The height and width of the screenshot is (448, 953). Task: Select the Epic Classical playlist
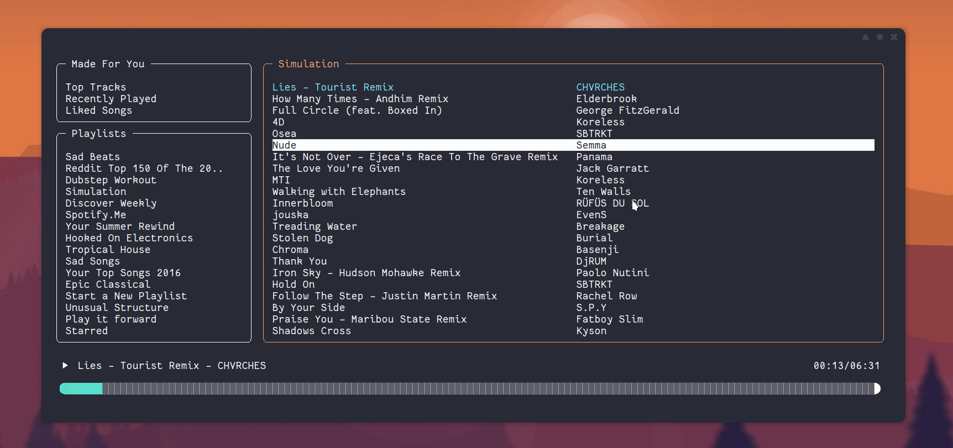click(x=108, y=284)
